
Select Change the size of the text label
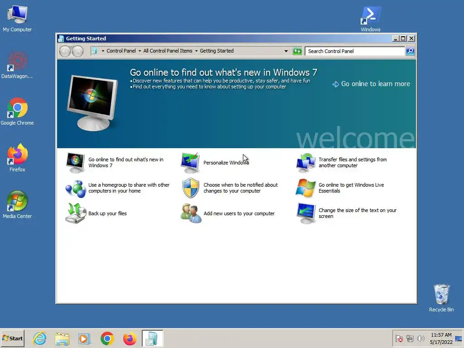pos(358,213)
